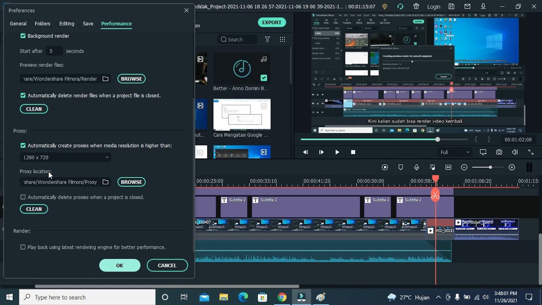The height and width of the screenshot is (305, 542).
Task: Switch to the Folders tab
Action: pyautogui.click(x=42, y=24)
